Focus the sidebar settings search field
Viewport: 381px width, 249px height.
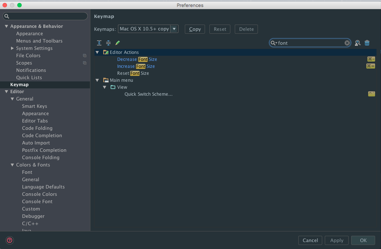[45, 16]
